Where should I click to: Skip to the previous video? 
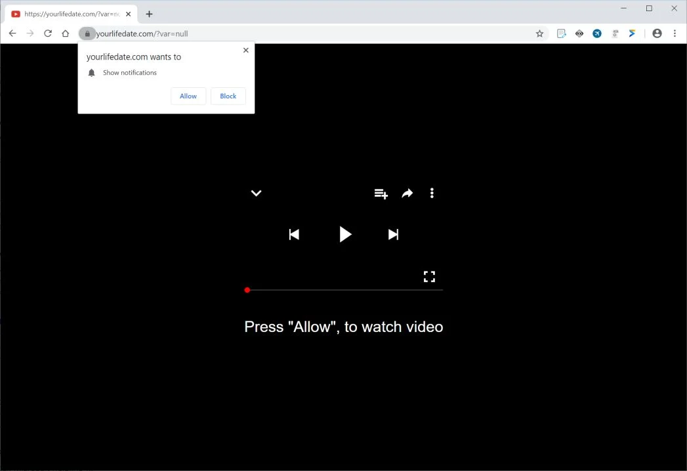pyautogui.click(x=294, y=234)
